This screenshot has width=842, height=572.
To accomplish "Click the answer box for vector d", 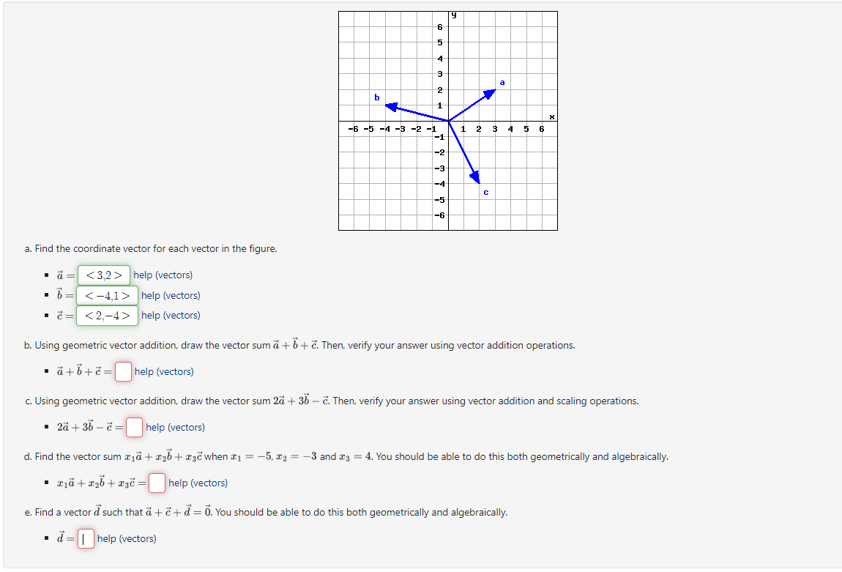I will tap(86, 538).
